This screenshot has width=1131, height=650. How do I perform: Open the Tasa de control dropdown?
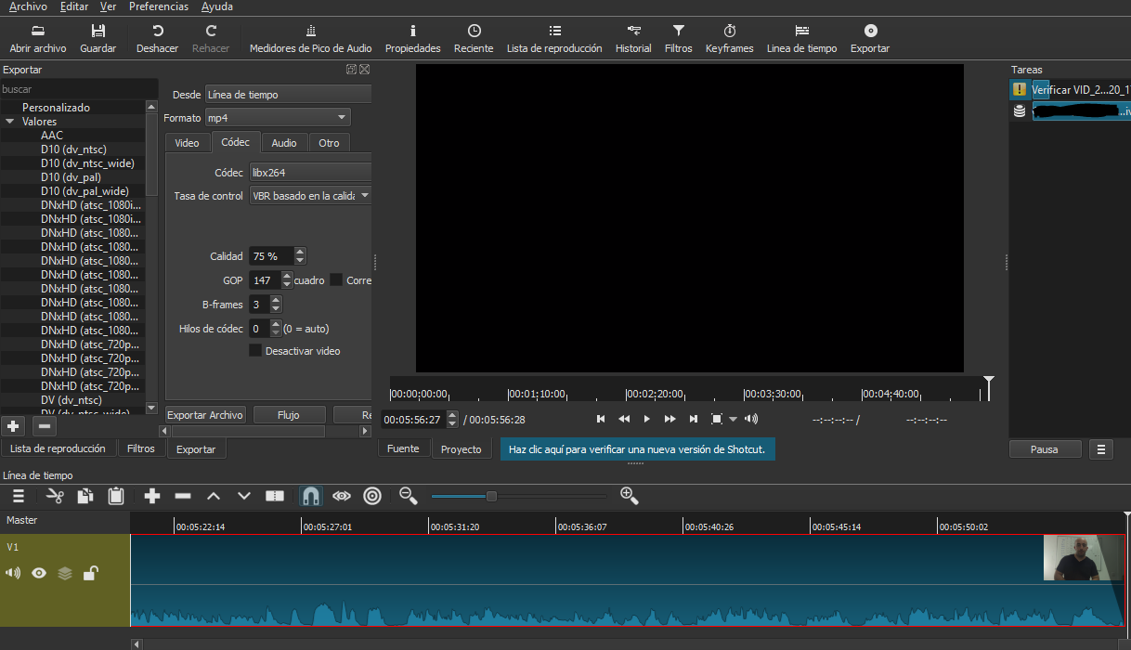coord(310,196)
